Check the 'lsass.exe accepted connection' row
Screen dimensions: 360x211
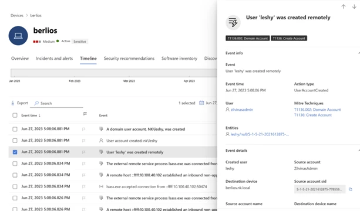coord(15,186)
